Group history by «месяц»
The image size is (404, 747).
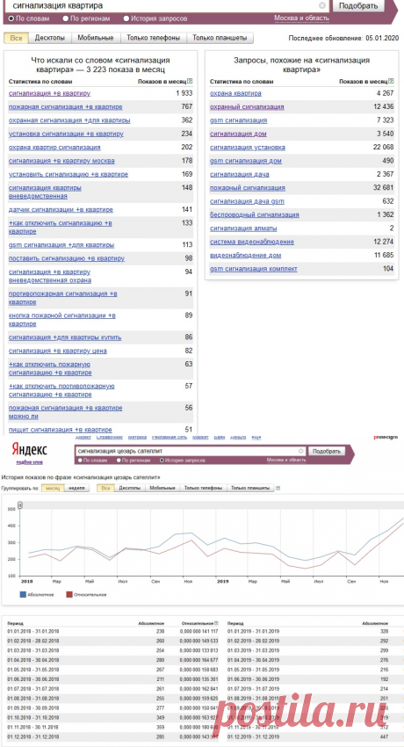coord(53,488)
